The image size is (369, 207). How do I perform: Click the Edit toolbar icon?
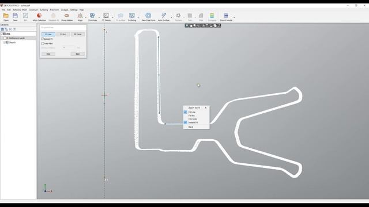[25, 16]
